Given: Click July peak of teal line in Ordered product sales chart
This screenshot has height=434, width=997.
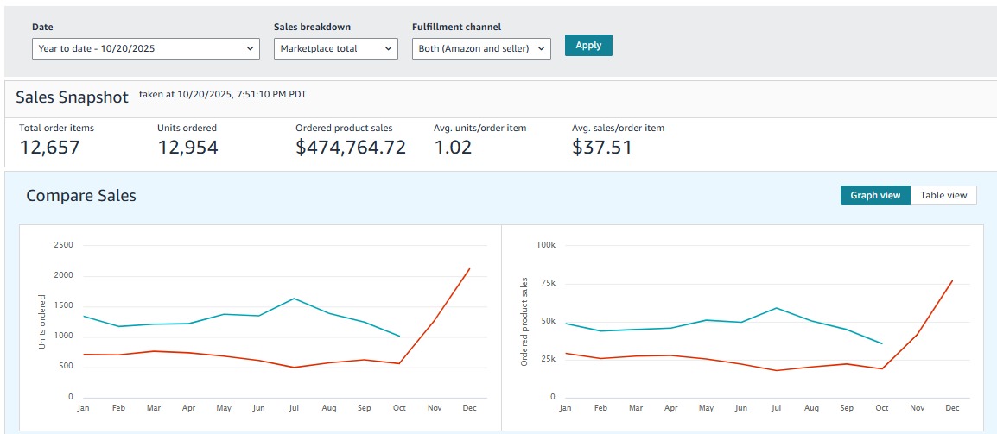Looking at the screenshot, I should [x=777, y=308].
